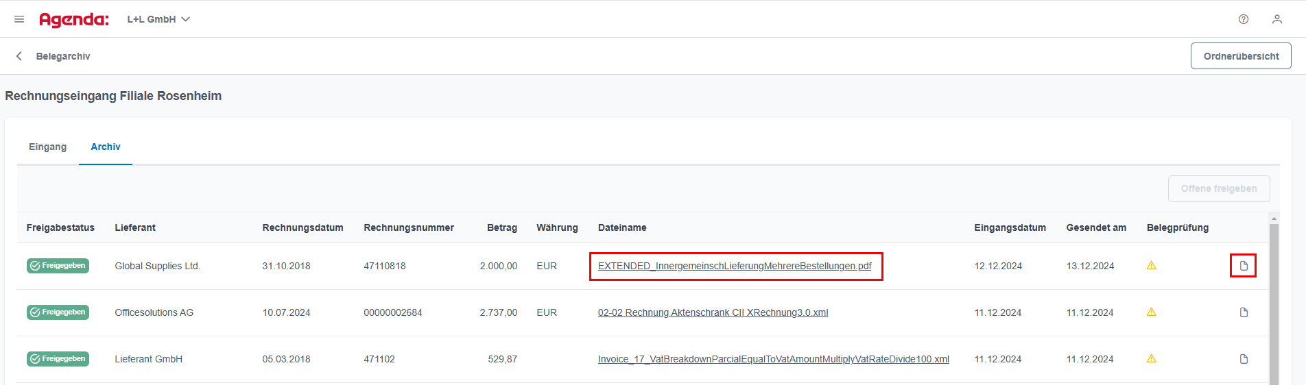Click warning triangle in Global Supplies Ltd. row
Viewport: 1306px width, 385px height.
pyautogui.click(x=1152, y=266)
